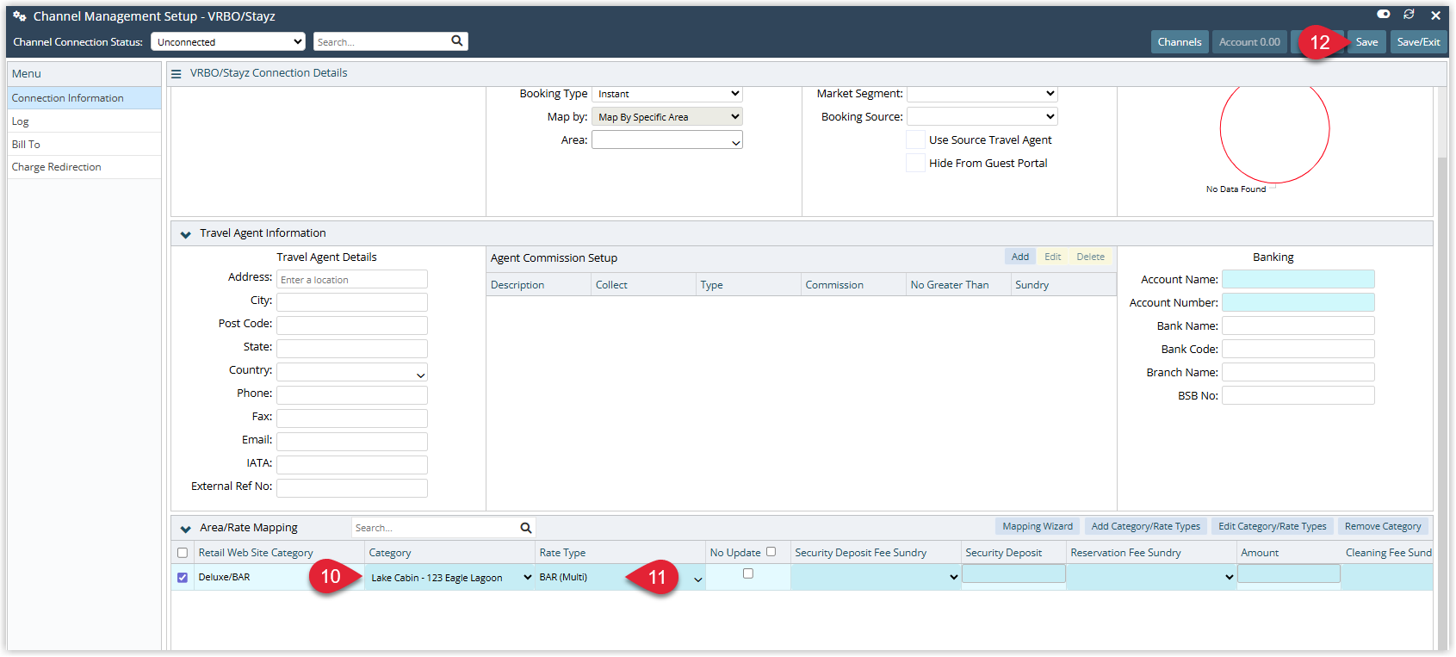Click the Email input field
Image resolution: width=1456 pixels, height=657 pixels.
pyautogui.click(x=352, y=442)
